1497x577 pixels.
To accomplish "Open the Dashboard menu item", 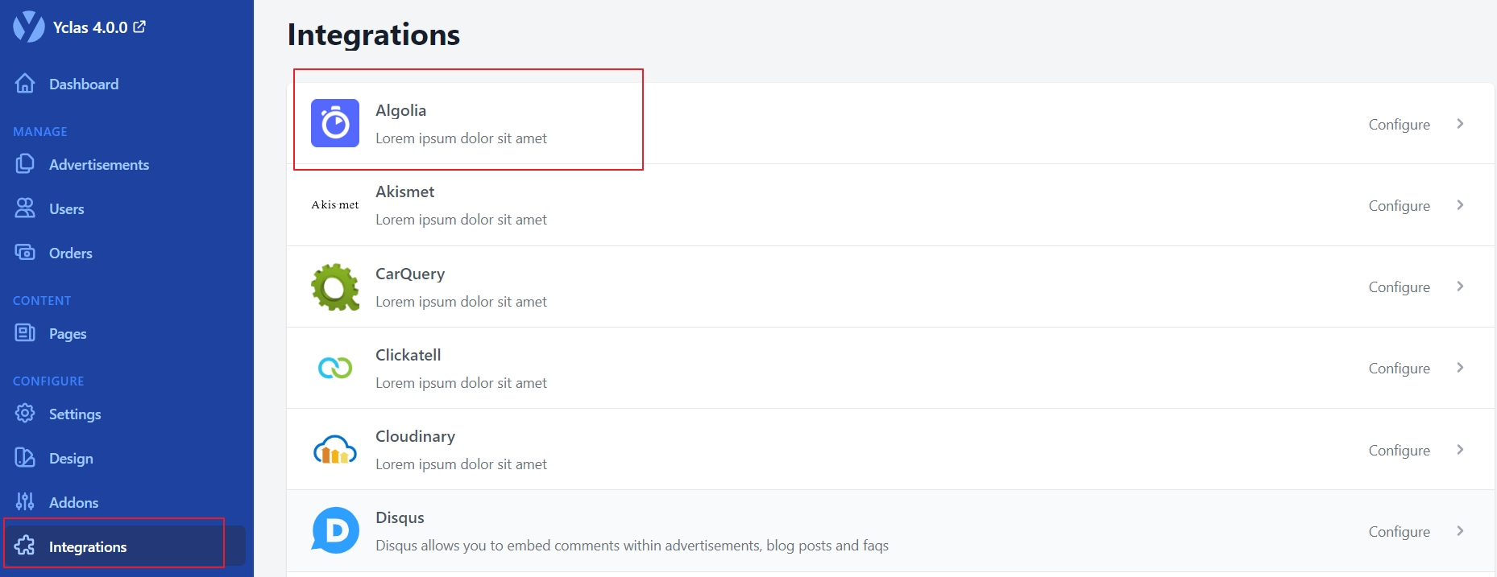I will 84,84.
